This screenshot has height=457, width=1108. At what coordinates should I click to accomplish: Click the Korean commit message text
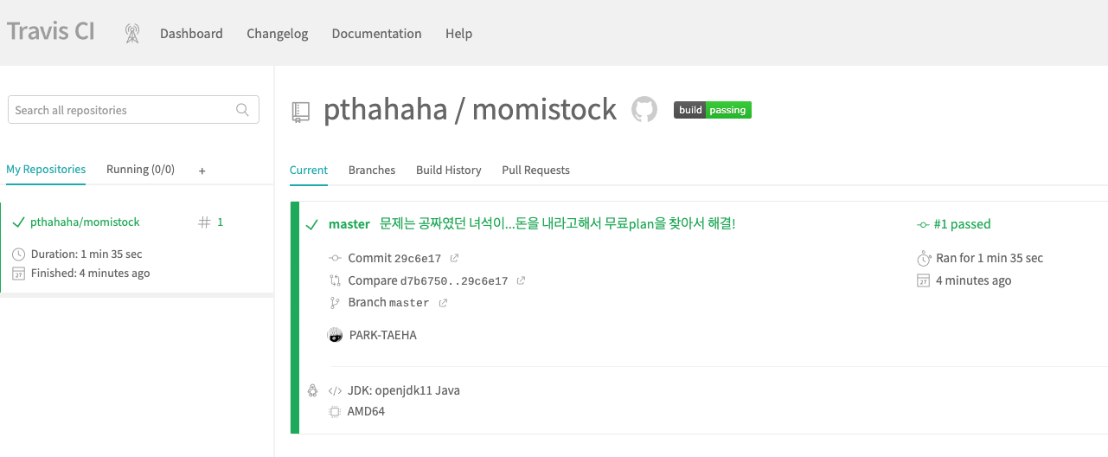click(558, 224)
